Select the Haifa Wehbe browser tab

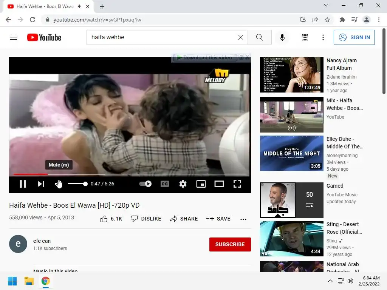click(48, 7)
